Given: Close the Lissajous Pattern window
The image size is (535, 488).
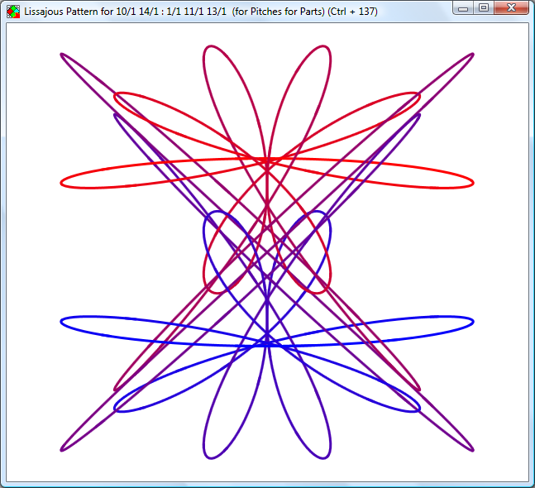Looking at the screenshot, I should [x=512, y=8].
